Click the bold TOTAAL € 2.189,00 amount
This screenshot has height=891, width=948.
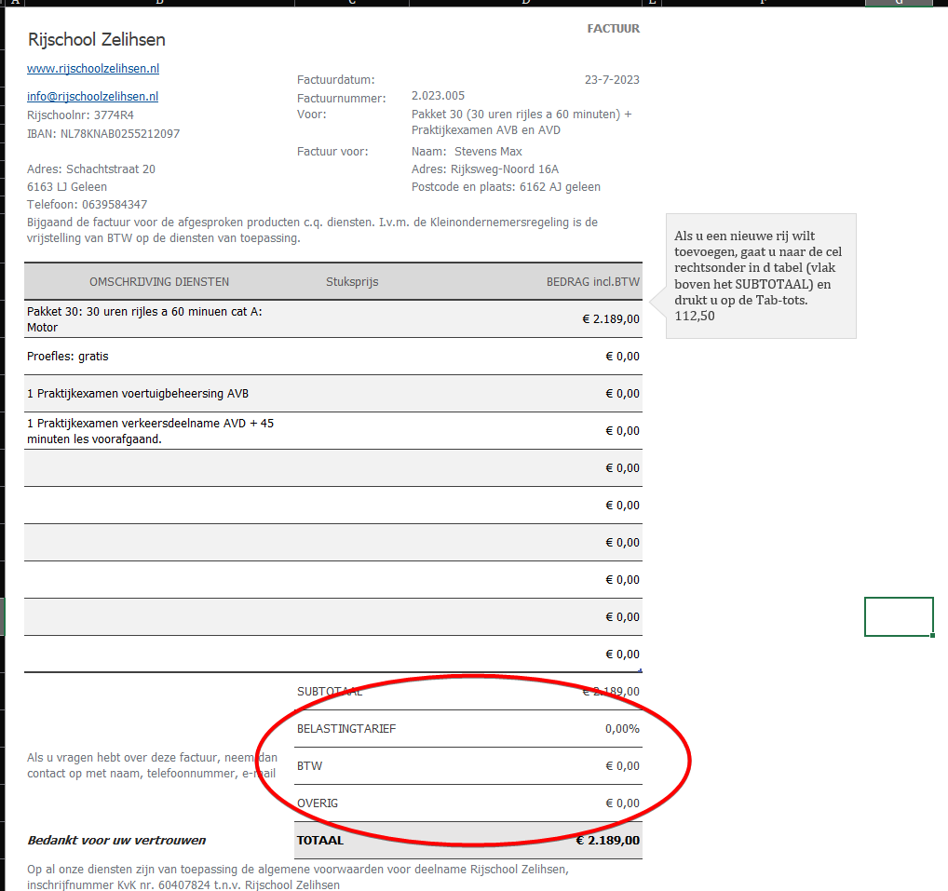tap(607, 841)
